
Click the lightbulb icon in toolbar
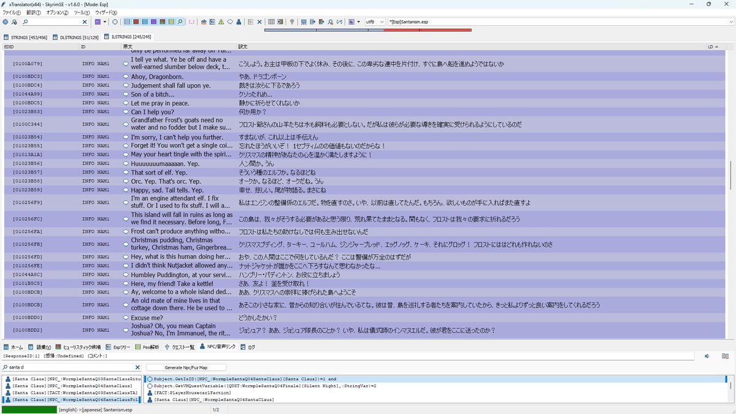coord(293,21)
